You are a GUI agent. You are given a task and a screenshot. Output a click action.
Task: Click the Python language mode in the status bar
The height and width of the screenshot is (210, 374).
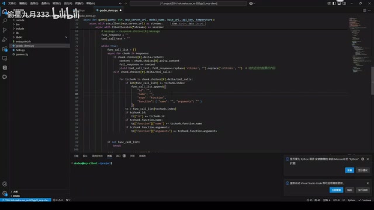(351, 200)
